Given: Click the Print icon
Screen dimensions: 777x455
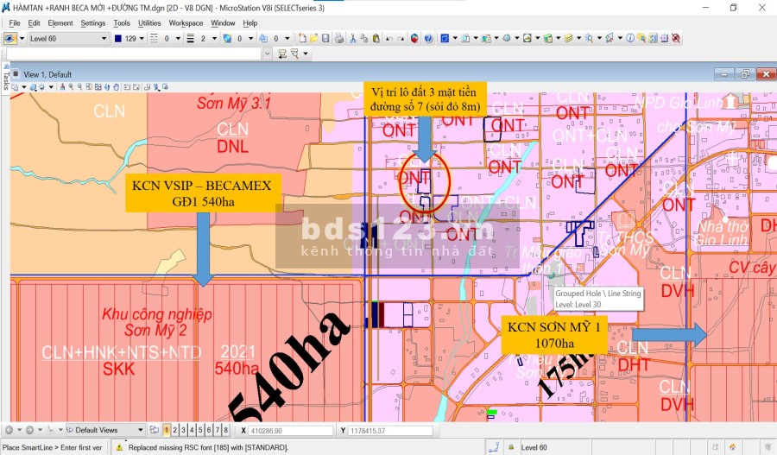Looking at the screenshot, I should tap(339, 38).
